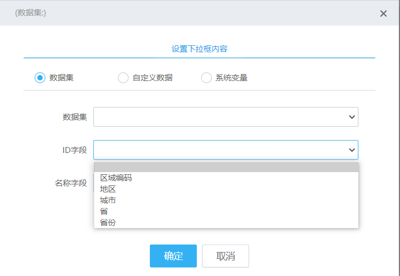Screen dimensions: 400x276
Task: Select the 省 option in the list
Action: 226,212
